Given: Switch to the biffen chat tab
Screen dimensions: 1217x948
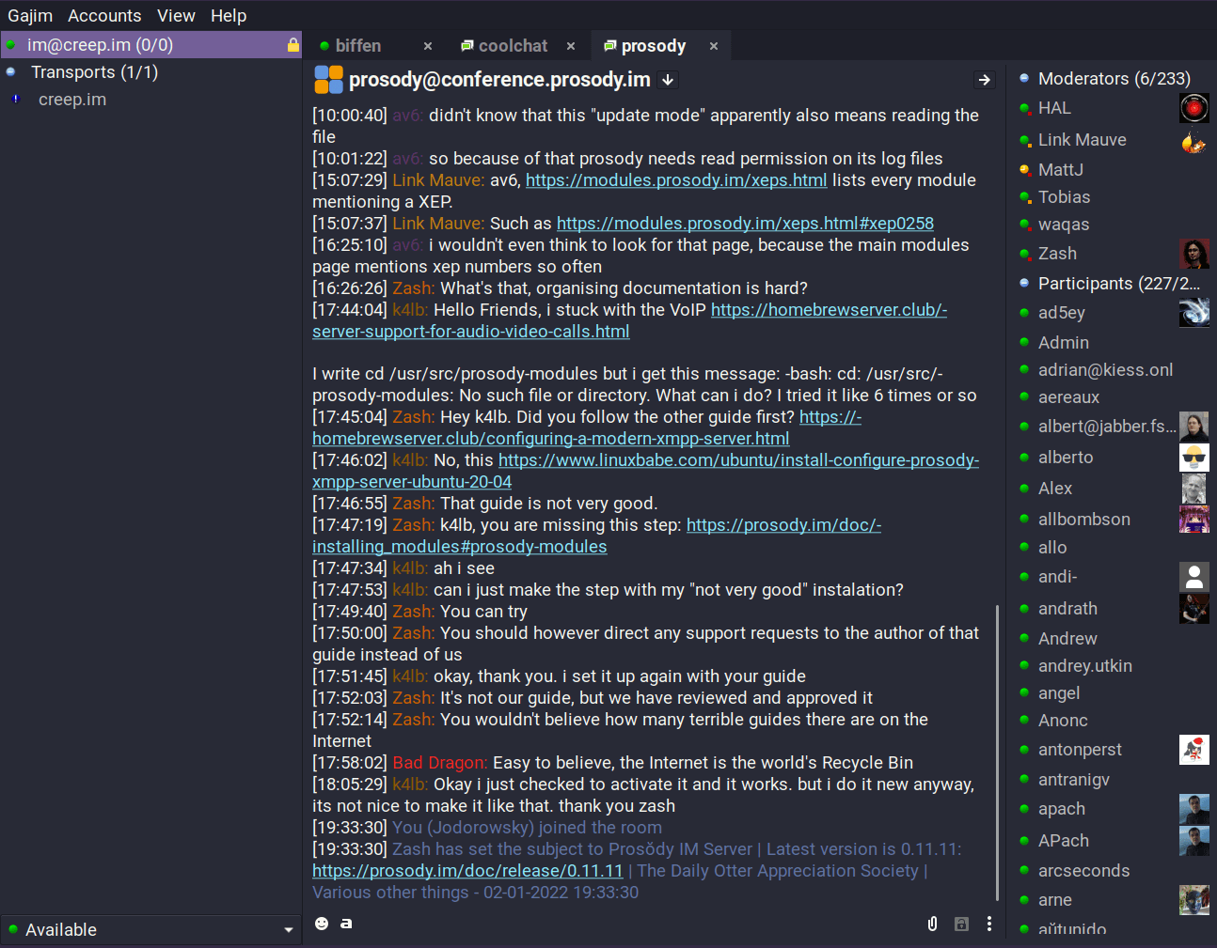Looking at the screenshot, I should [357, 46].
